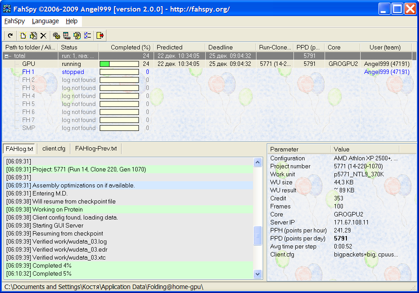
Task: Sort by the Completed (%) column header
Action: (x=130, y=47)
